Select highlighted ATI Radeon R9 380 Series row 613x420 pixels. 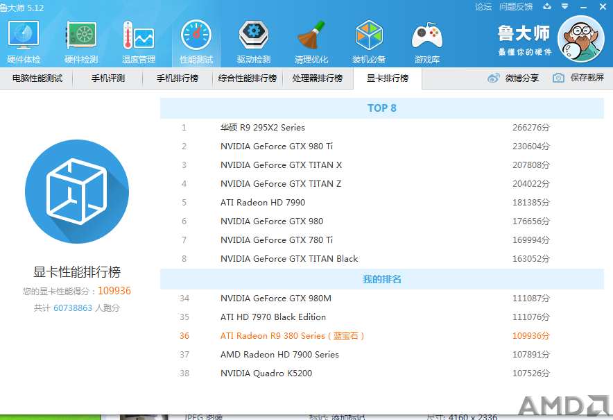tap(382, 336)
